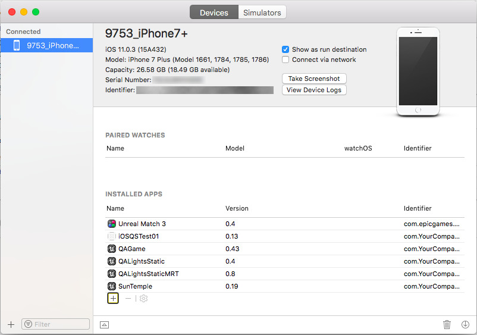Image resolution: width=477 pixels, height=335 pixels.
Task: Click version 0.19 of SunTemple
Action: pos(232,286)
